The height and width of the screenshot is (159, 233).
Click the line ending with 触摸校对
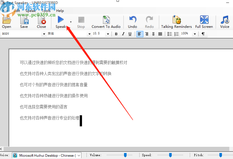[74, 62]
